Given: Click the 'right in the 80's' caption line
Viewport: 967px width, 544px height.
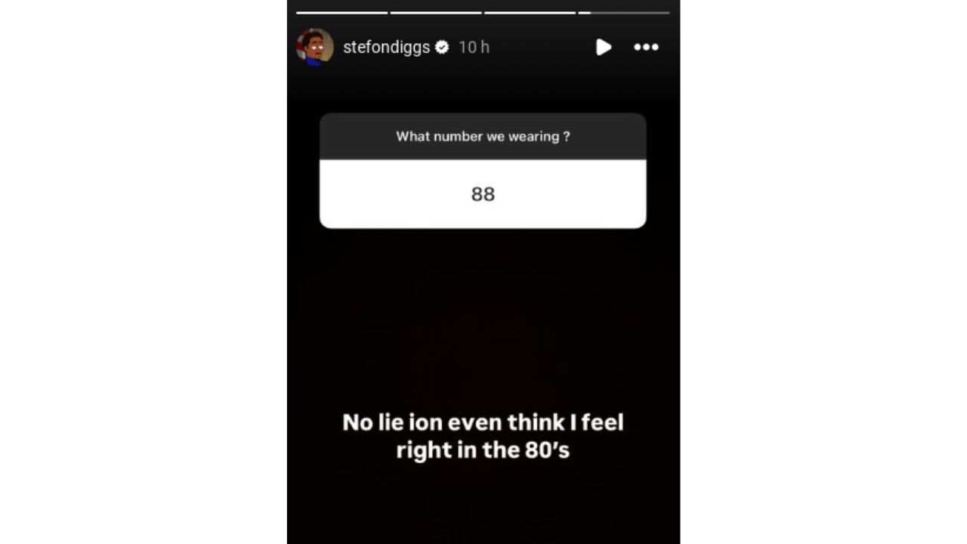Looking at the screenshot, I should pos(483,450).
